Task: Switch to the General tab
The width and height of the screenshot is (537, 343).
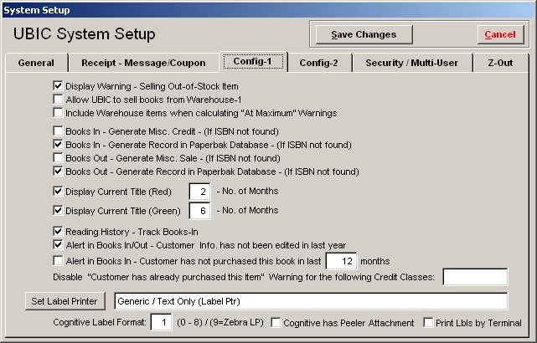Action: [x=36, y=63]
